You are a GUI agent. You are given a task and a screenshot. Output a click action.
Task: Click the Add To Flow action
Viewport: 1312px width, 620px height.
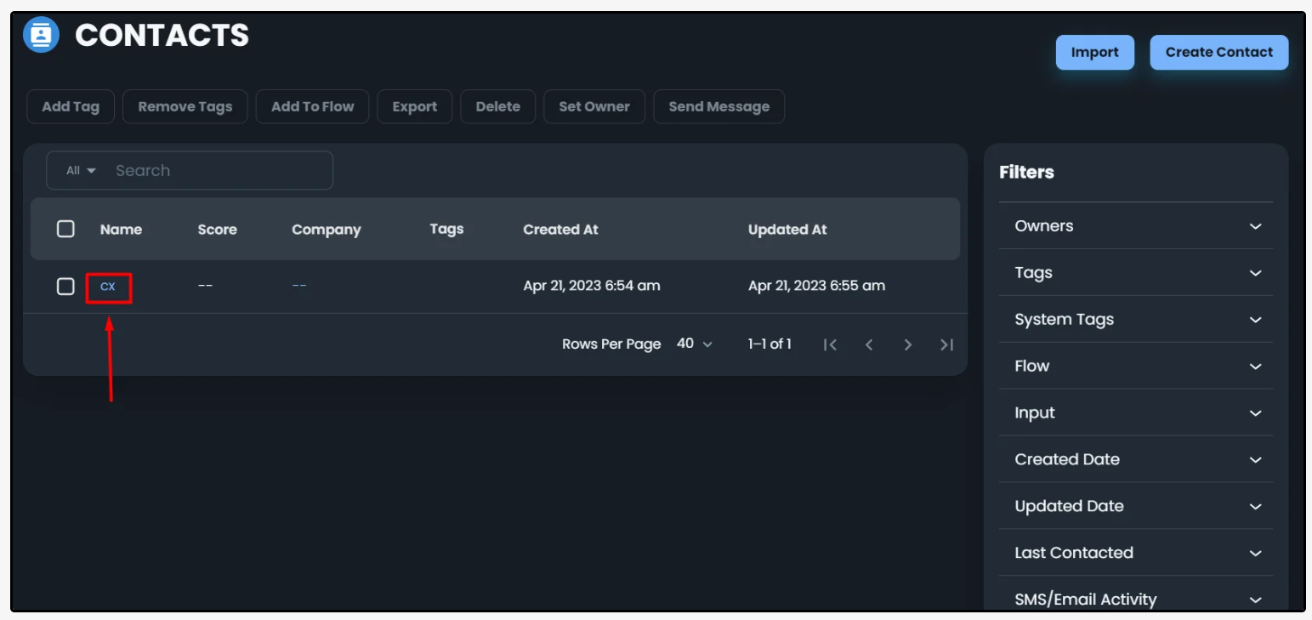[312, 107]
